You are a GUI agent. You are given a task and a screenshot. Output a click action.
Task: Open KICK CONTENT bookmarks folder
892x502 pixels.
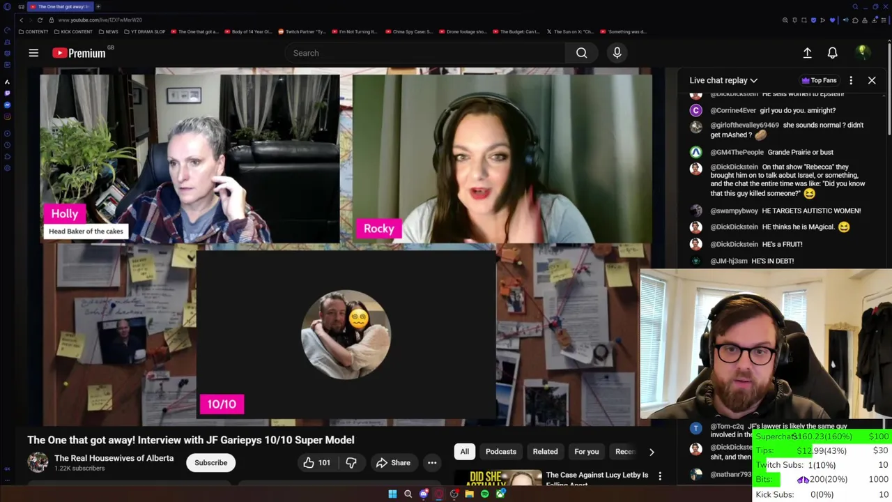(x=73, y=31)
